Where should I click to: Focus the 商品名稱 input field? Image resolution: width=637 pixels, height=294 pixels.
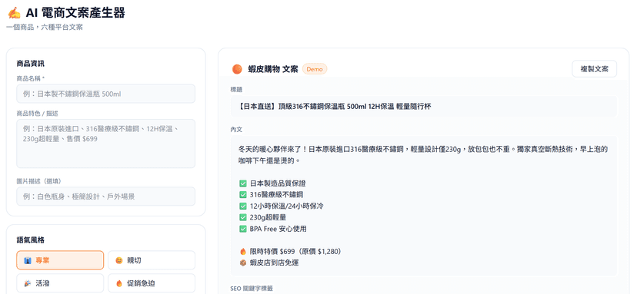coord(105,94)
